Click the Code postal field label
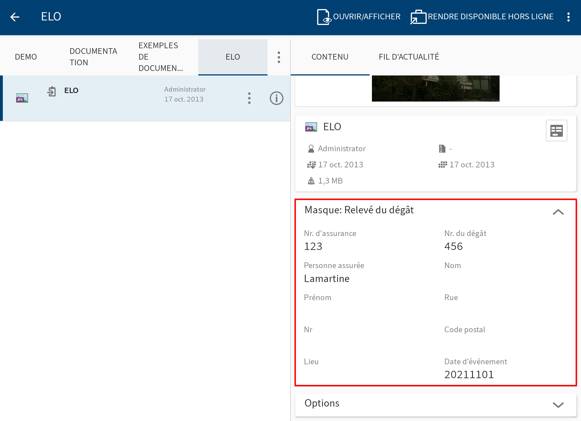Viewport: 581px width, 421px height. tap(465, 329)
